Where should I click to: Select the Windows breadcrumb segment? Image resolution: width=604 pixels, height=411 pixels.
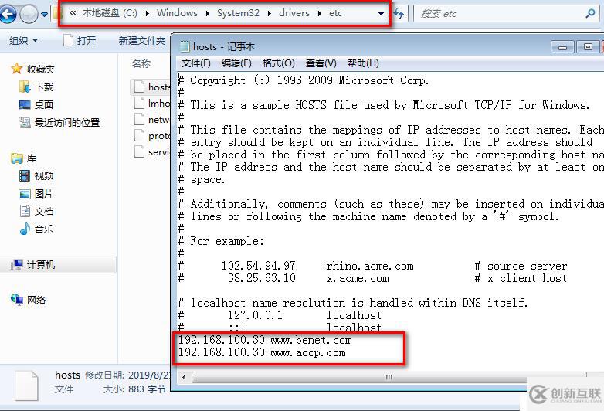177,13
